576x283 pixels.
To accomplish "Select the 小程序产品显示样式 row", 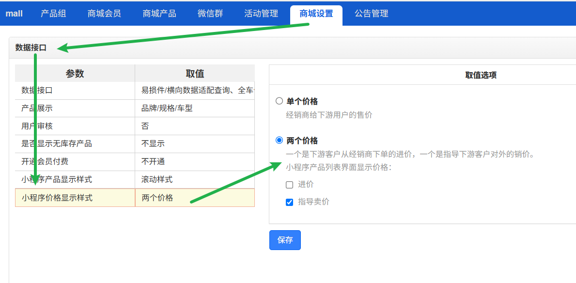I will (75, 179).
